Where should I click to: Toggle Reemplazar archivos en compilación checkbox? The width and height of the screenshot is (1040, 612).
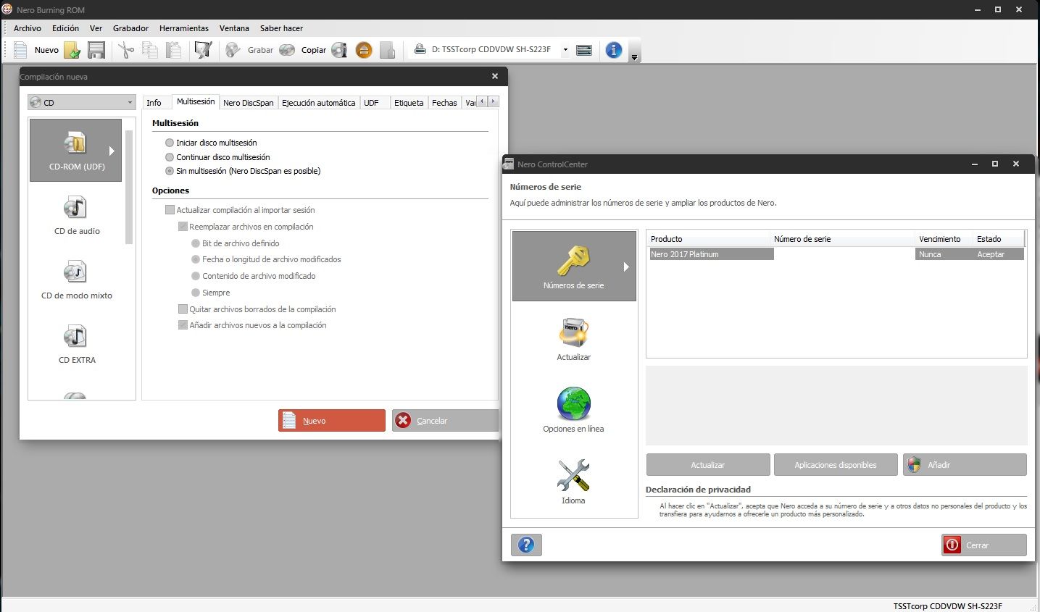tap(183, 227)
